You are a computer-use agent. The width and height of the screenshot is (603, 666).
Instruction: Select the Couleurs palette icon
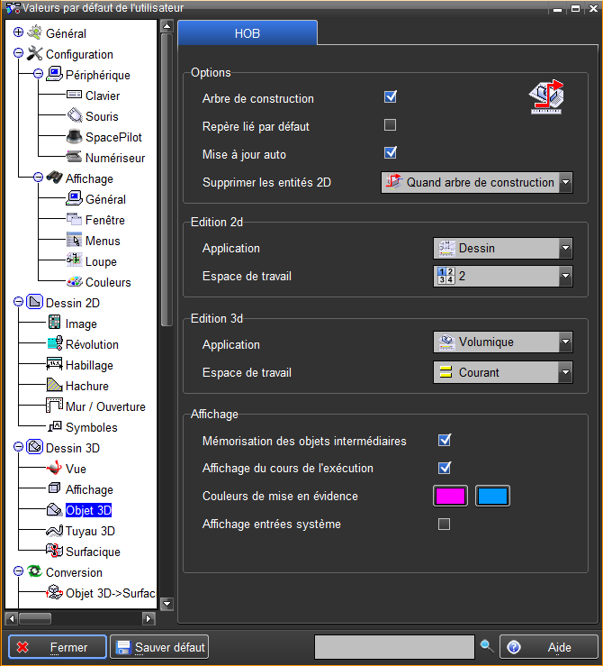[x=74, y=282]
